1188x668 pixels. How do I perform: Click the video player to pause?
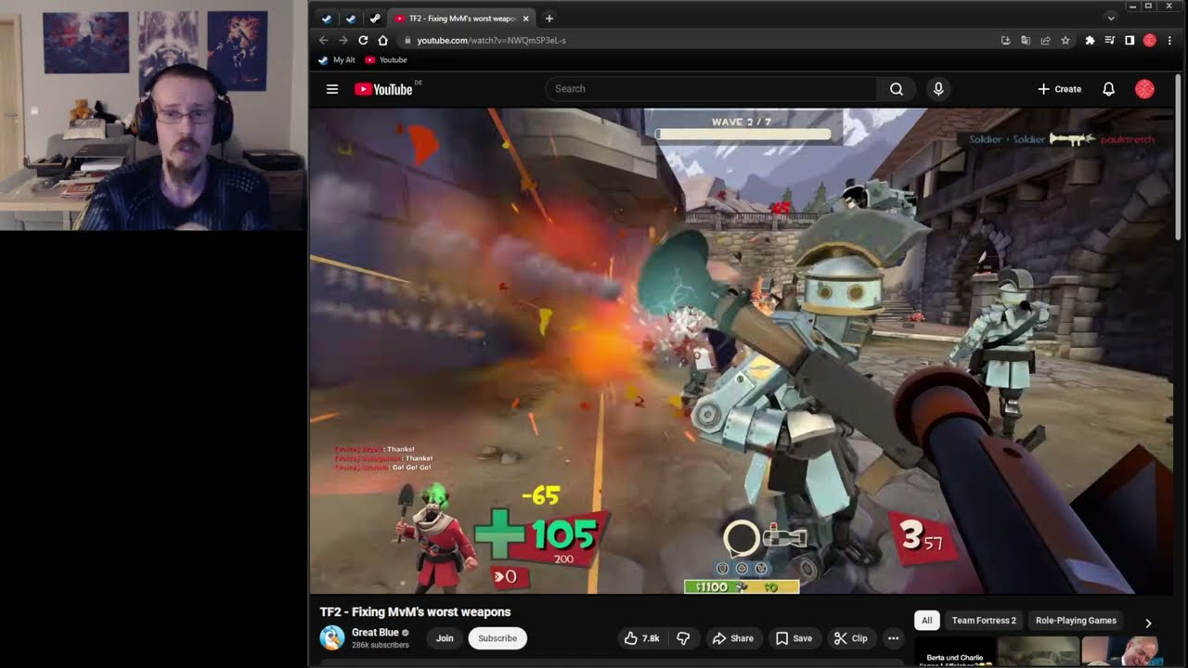[742, 351]
